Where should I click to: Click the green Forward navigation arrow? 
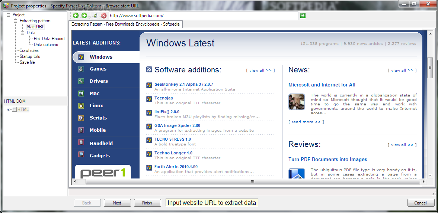click(84, 16)
